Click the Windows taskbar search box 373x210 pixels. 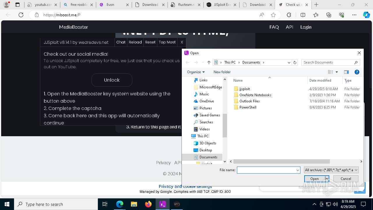pos(56,204)
